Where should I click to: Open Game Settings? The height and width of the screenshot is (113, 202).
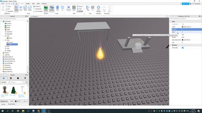click(98, 8)
